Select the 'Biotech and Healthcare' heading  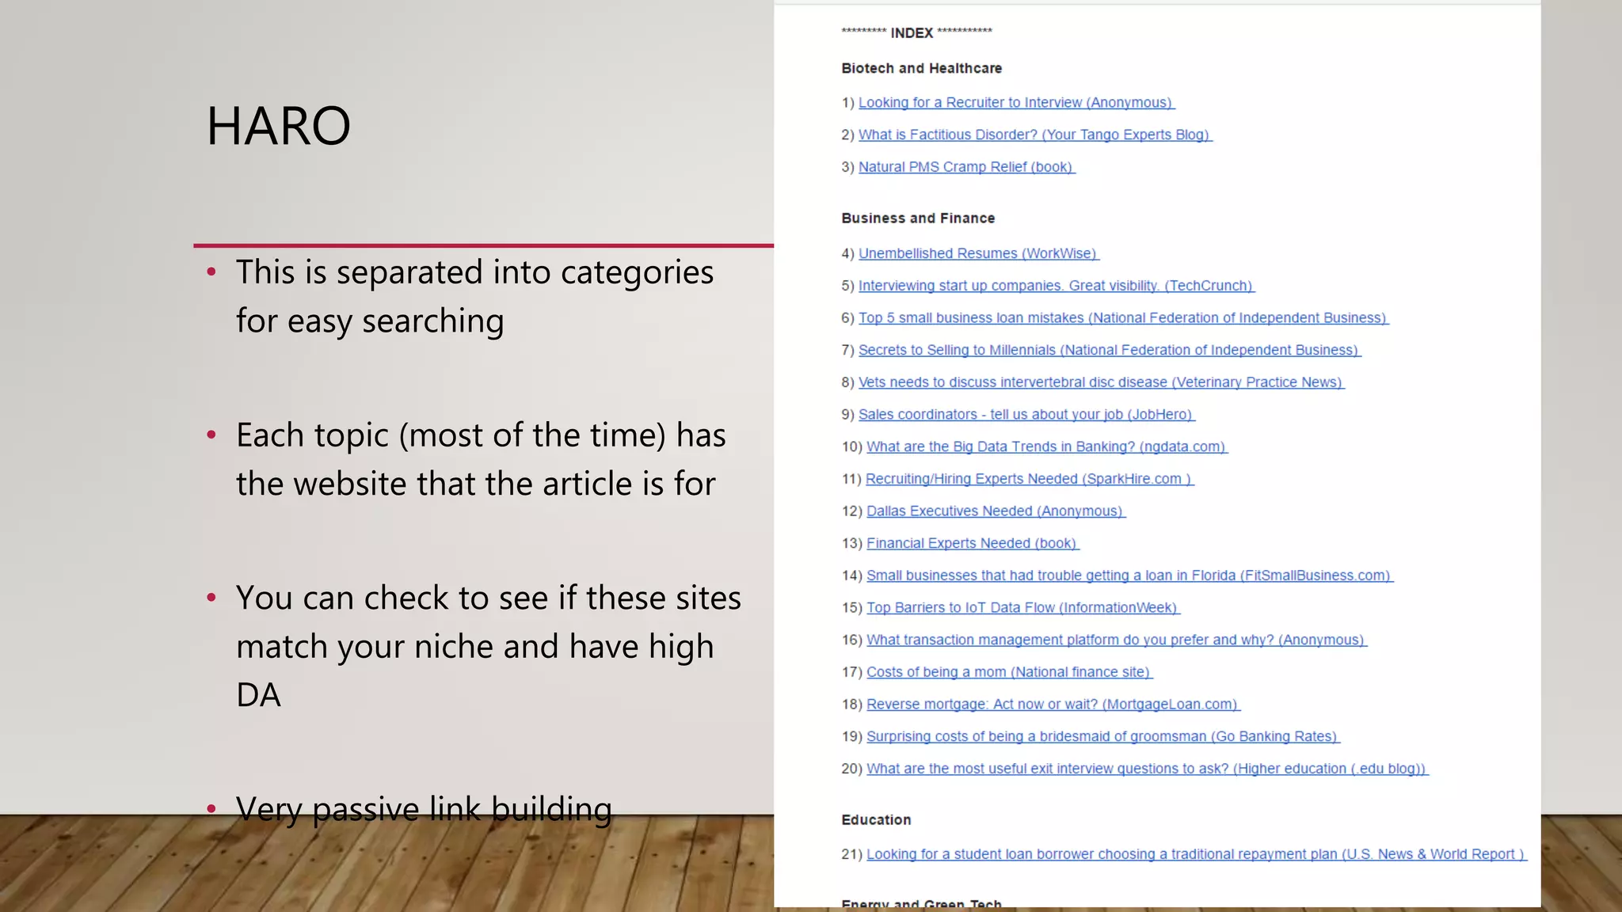coord(922,69)
